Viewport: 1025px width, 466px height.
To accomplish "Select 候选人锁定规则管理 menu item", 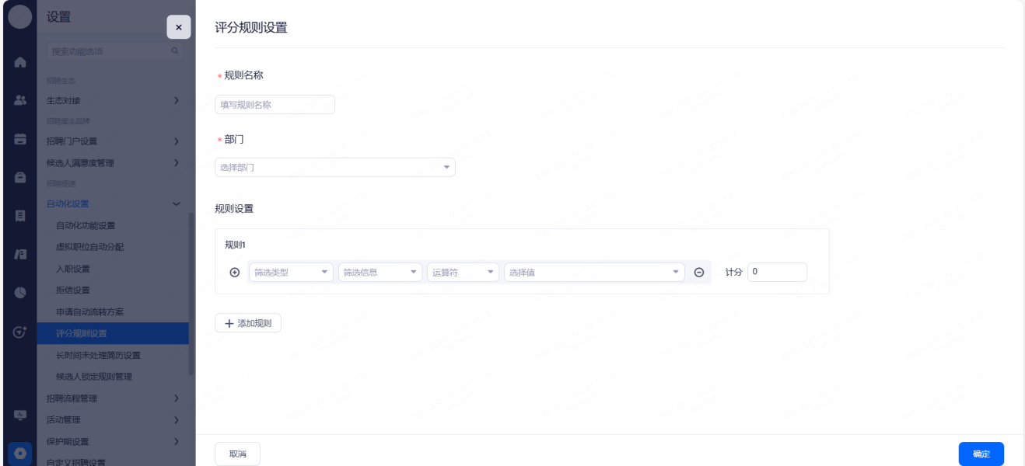I will point(94,377).
